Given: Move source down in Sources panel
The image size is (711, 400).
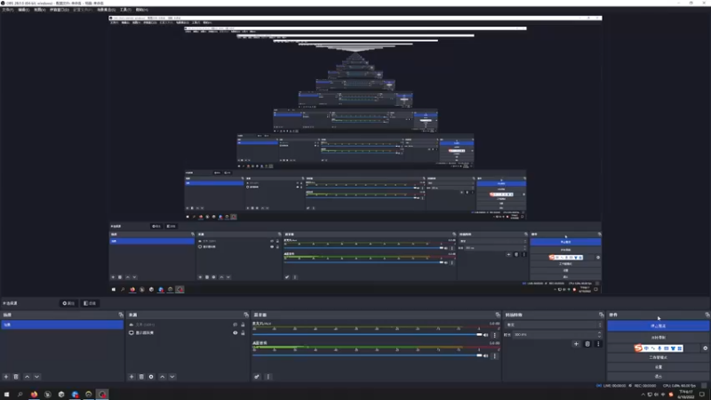Looking at the screenshot, I should click(172, 377).
